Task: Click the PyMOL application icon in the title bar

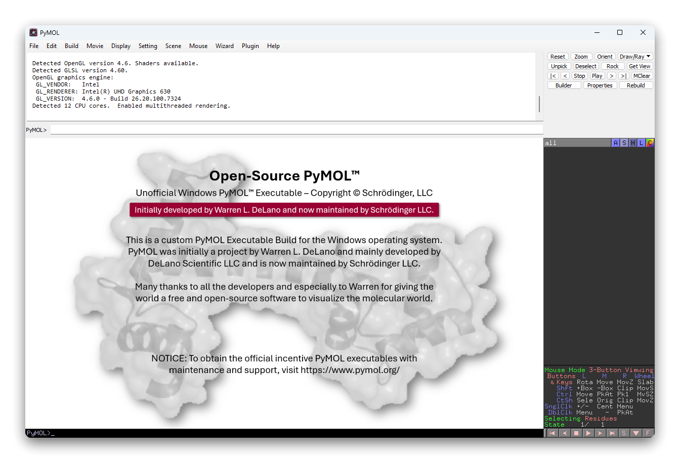Action: [x=33, y=32]
